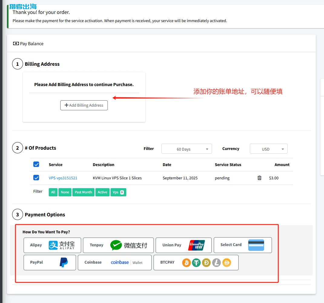Choose BTCPAY crypto payment option

[x=196, y=262]
